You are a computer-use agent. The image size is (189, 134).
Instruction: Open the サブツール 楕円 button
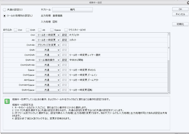tap(72, 10)
